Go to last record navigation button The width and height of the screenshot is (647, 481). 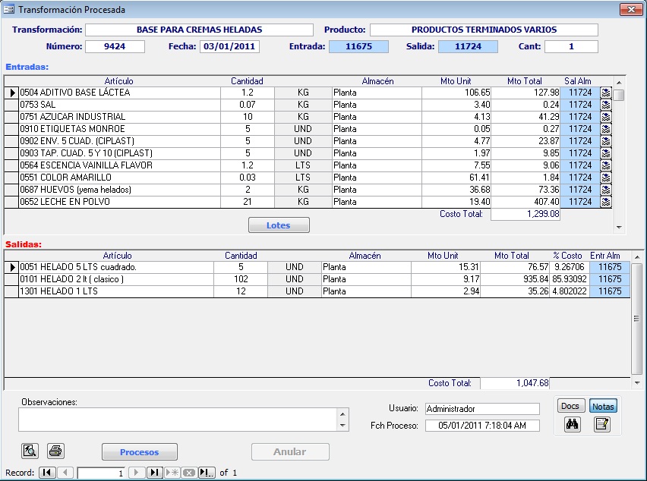point(154,473)
